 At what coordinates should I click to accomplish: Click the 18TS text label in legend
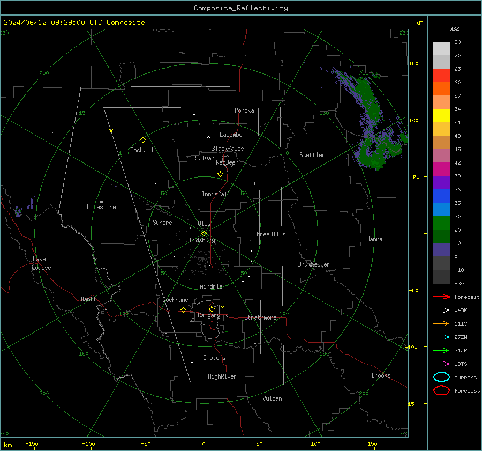tap(461, 364)
